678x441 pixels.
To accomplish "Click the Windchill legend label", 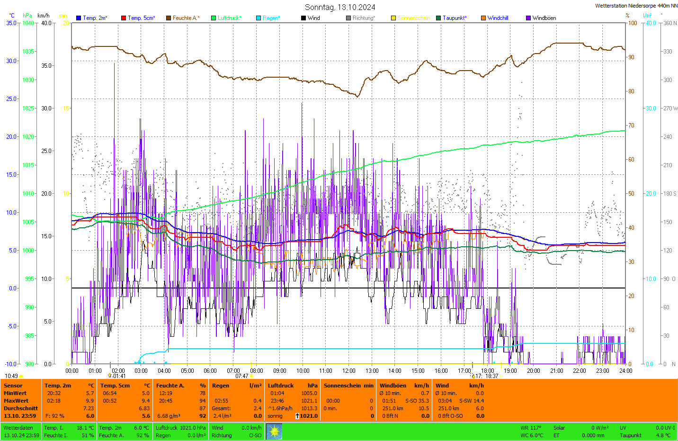I will click(x=498, y=18).
